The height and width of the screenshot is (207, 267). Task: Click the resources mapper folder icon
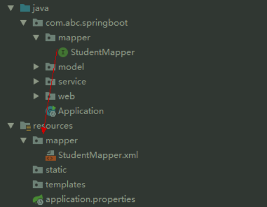pyautogui.click(x=38, y=140)
